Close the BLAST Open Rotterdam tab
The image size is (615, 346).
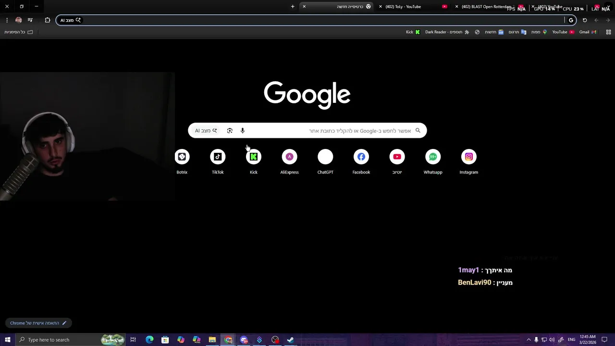(x=456, y=7)
